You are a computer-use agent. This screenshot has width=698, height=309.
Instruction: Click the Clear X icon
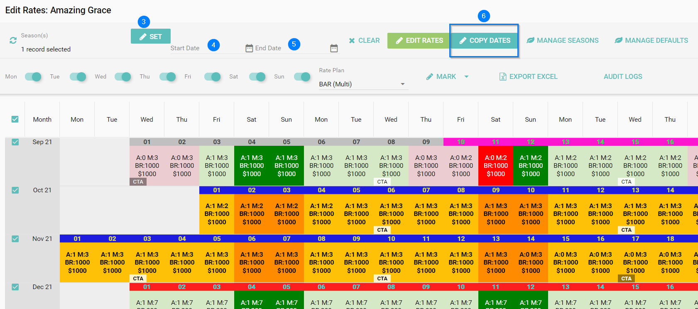(352, 41)
